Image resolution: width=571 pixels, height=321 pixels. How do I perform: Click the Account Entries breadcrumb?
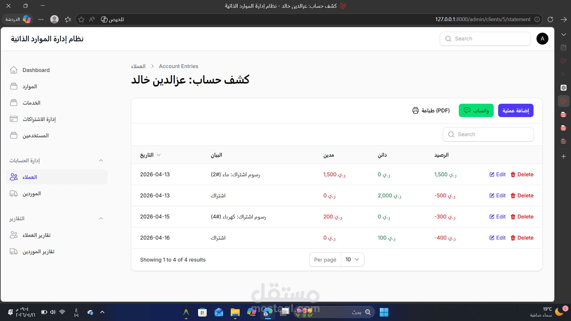click(178, 66)
